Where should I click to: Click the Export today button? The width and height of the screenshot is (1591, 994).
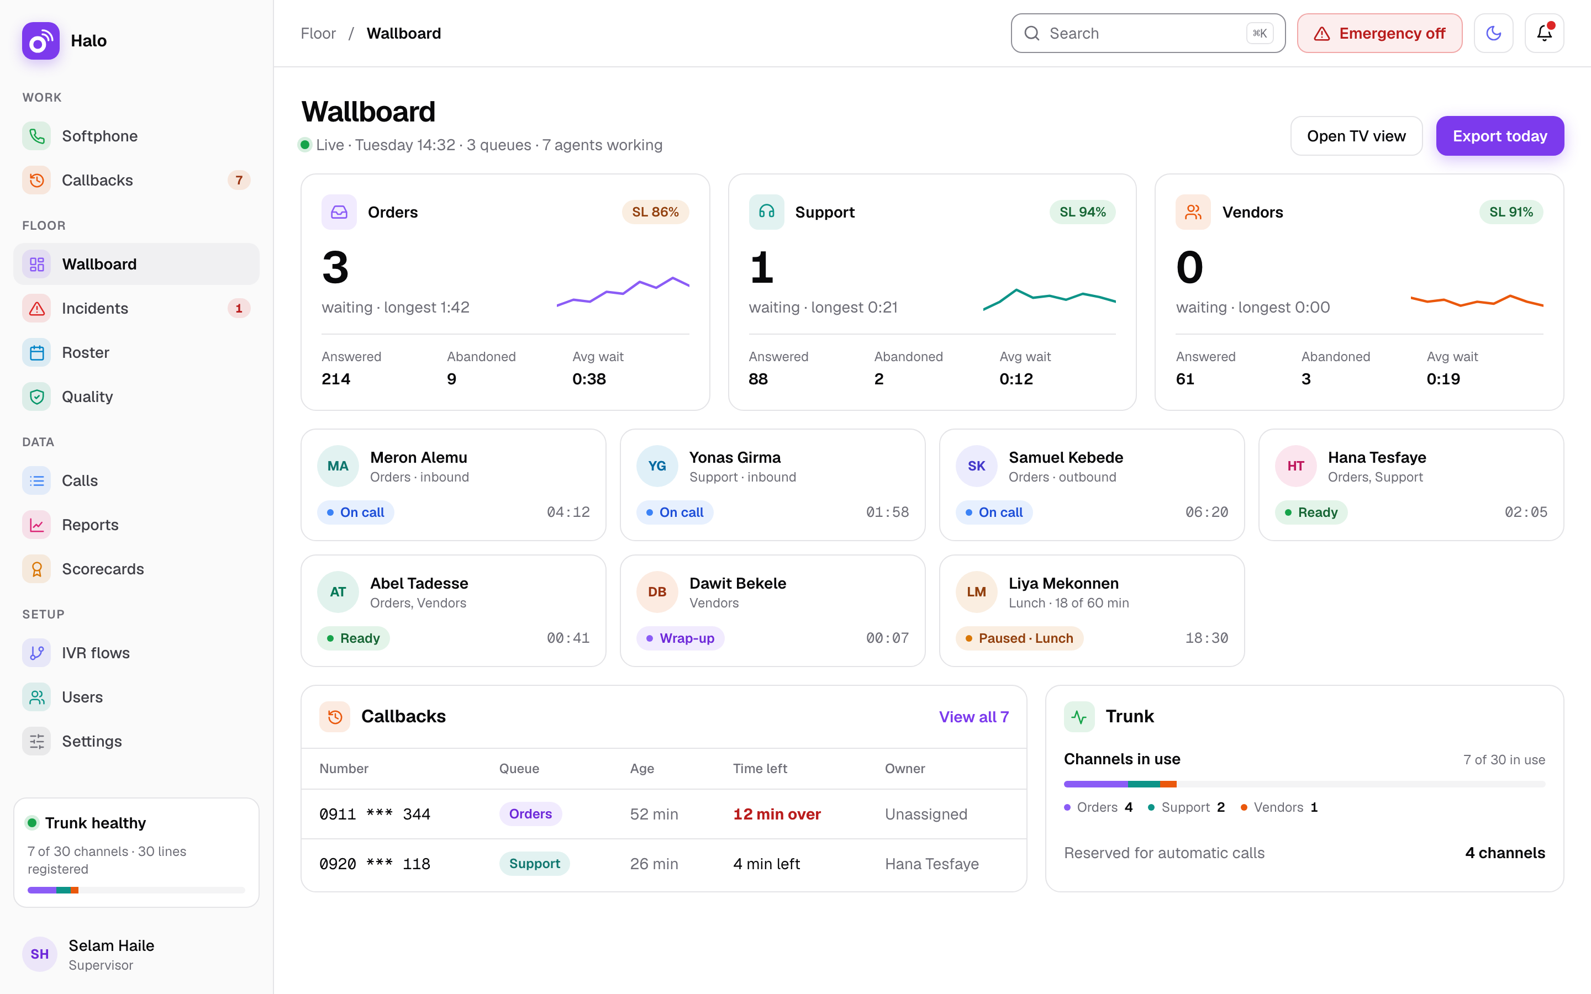[1500, 136]
